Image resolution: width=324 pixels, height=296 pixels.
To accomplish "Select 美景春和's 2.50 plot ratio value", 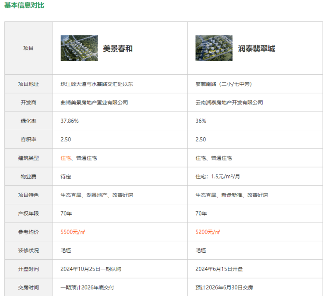I will pyautogui.click(x=66, y=139).
